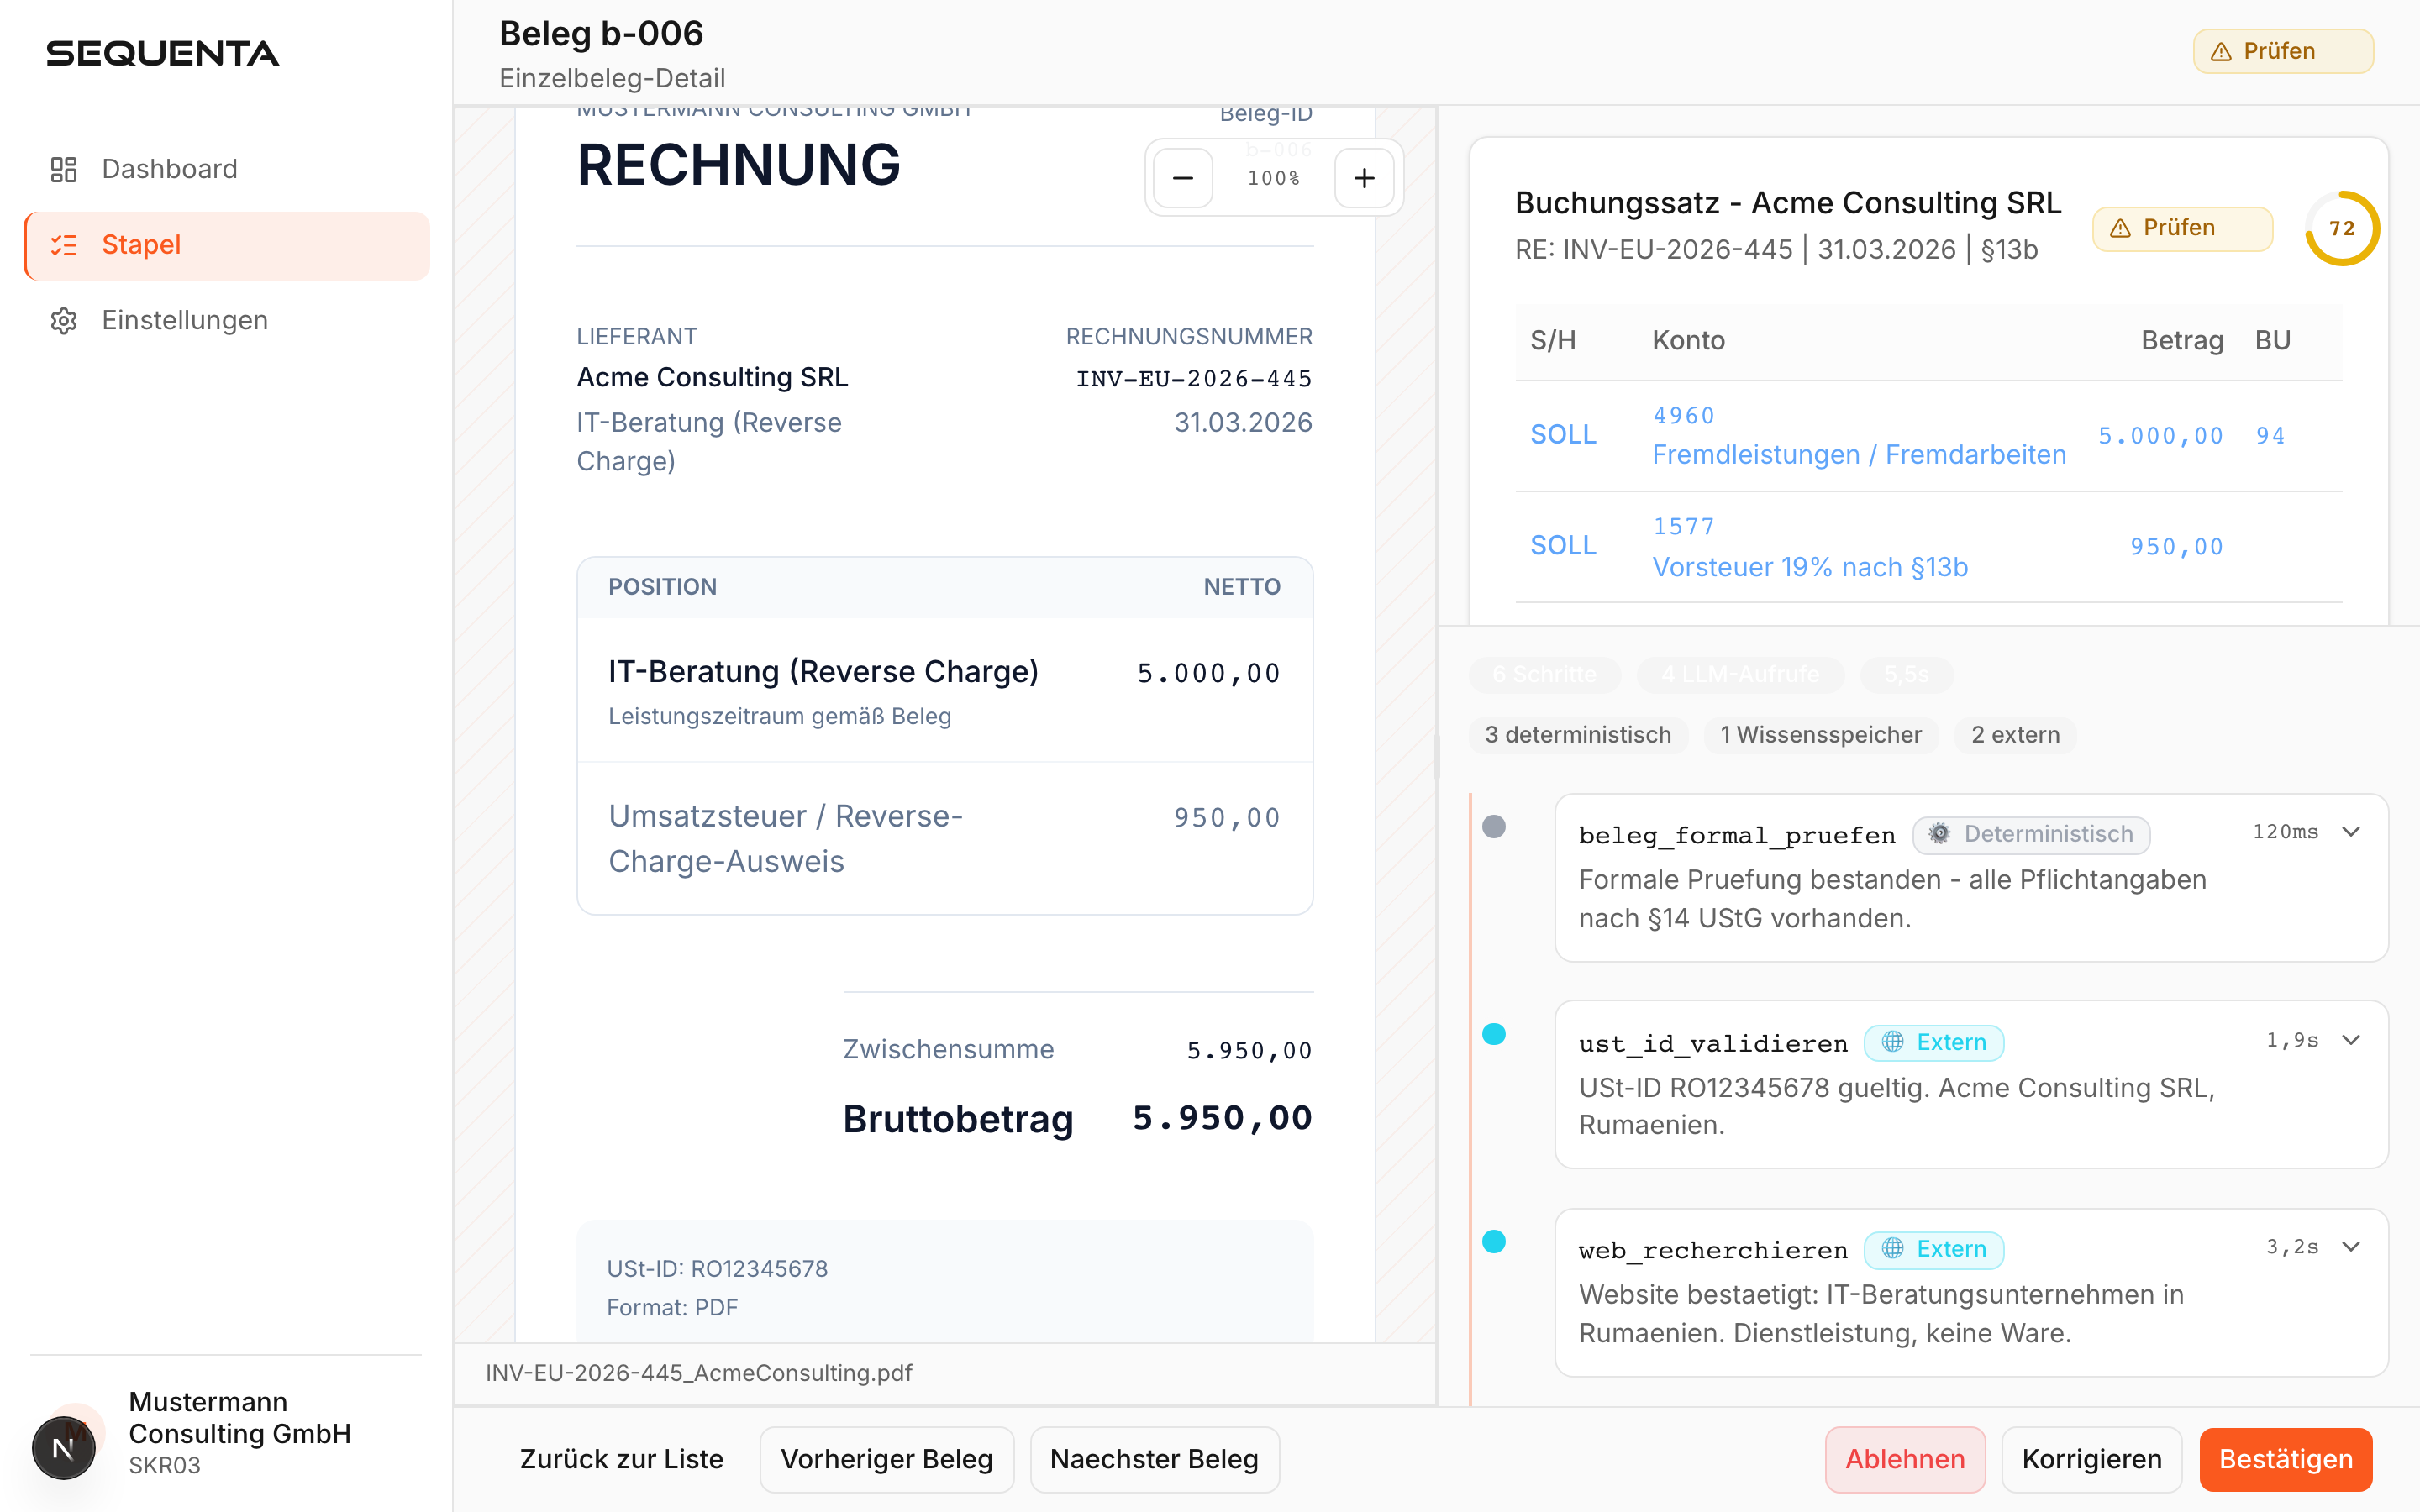Open Einstellungen via the gear icon
Image resolution: width=2420 pixels, height=1512 pixels.
click(x=63, y=320)
